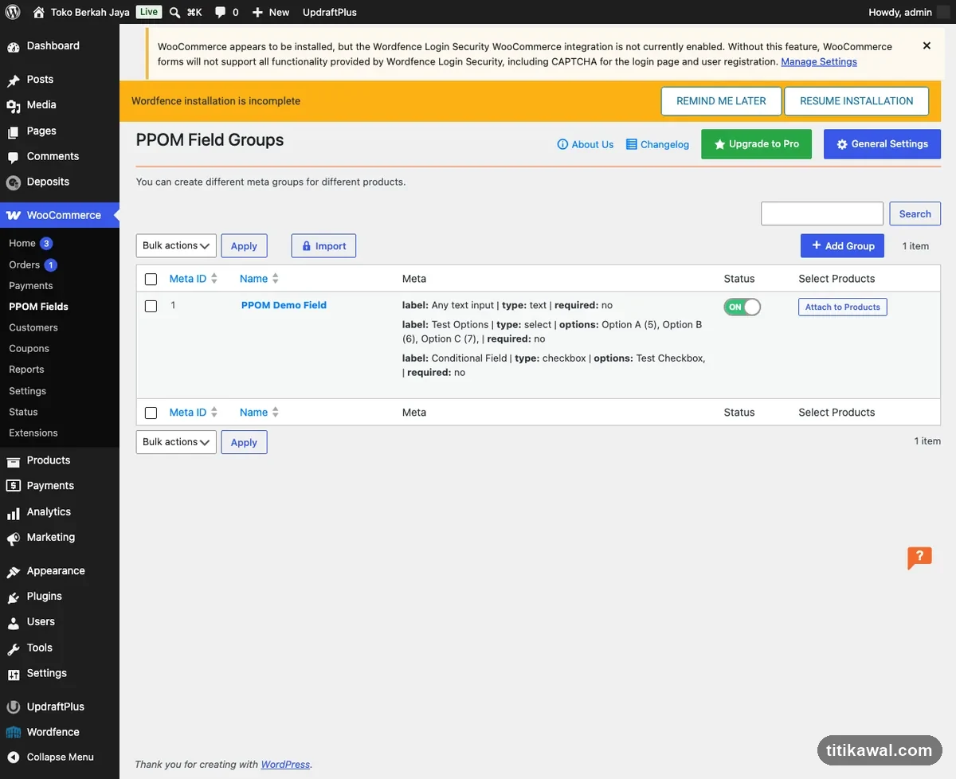Open the top Bulk actions dropdown
This screenshot has height=779, width=956.
coord(176,245)
